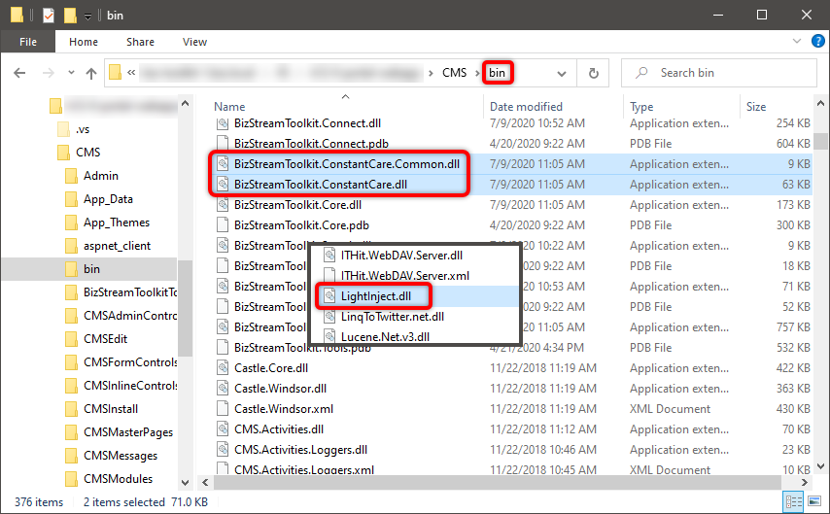
Task: Switch to details view layout icon
Action: [793, 501]
